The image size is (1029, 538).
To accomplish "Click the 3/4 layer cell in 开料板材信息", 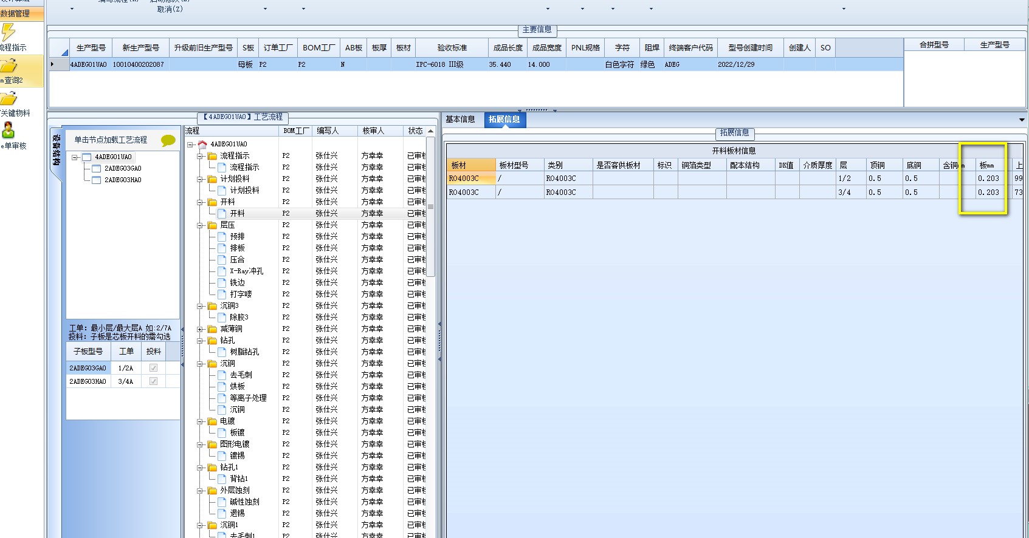I will point(851,192).
